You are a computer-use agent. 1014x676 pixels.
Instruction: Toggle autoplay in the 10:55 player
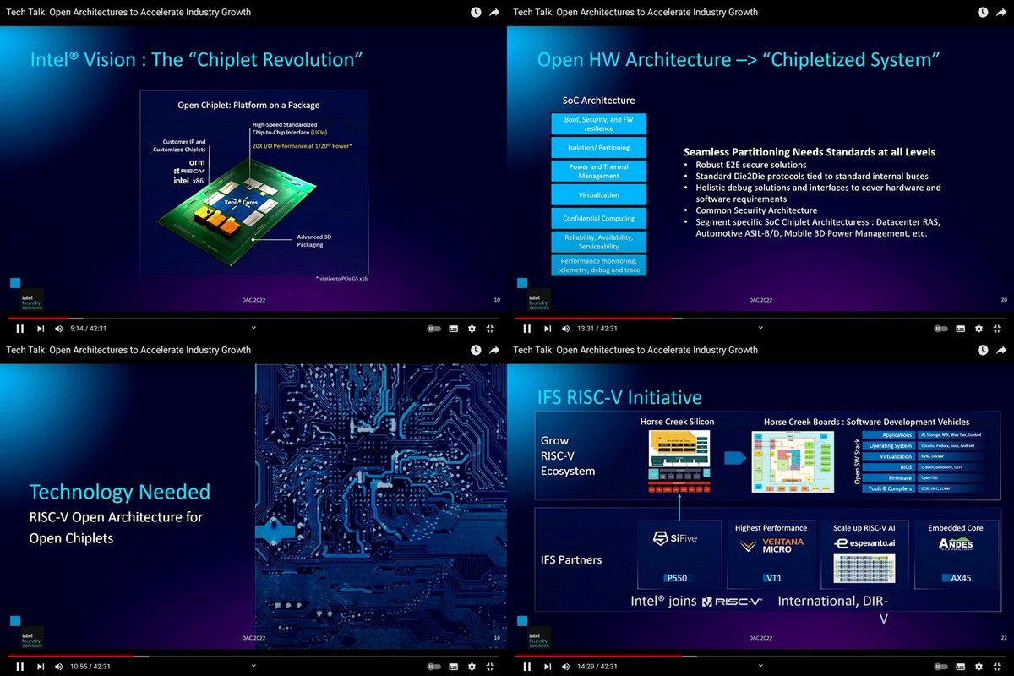tap(434, 666)
